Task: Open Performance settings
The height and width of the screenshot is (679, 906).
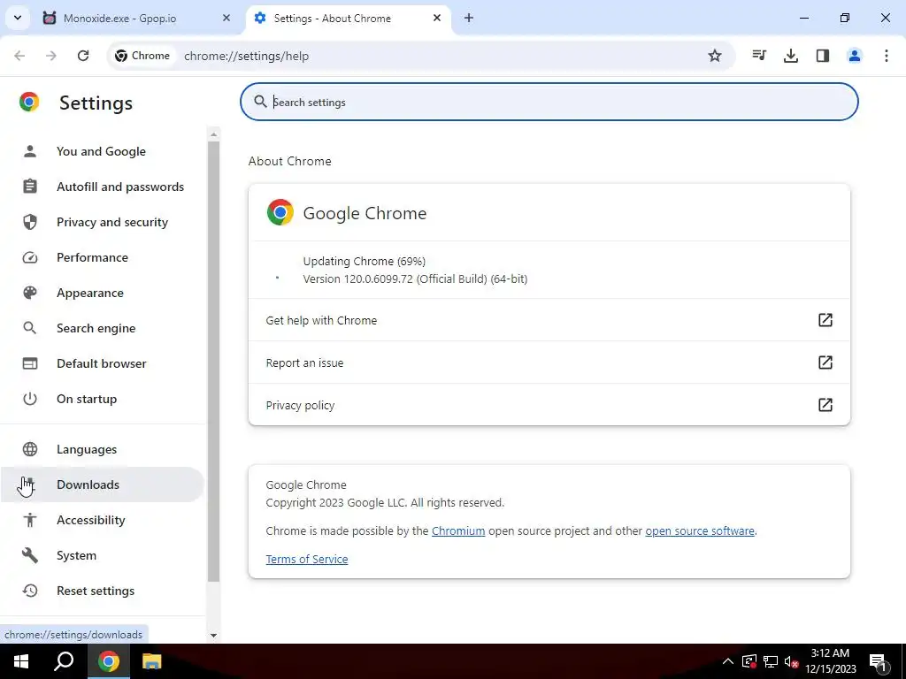Action: click(103, 257)
